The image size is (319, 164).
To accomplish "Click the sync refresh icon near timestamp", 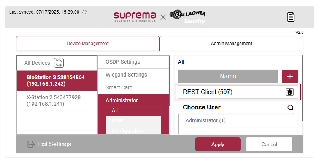I will coord(84,12).
